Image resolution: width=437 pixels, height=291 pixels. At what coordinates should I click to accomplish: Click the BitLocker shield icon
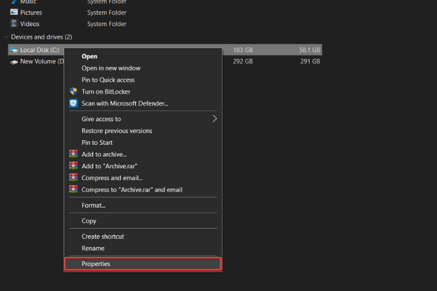[73, 91]
